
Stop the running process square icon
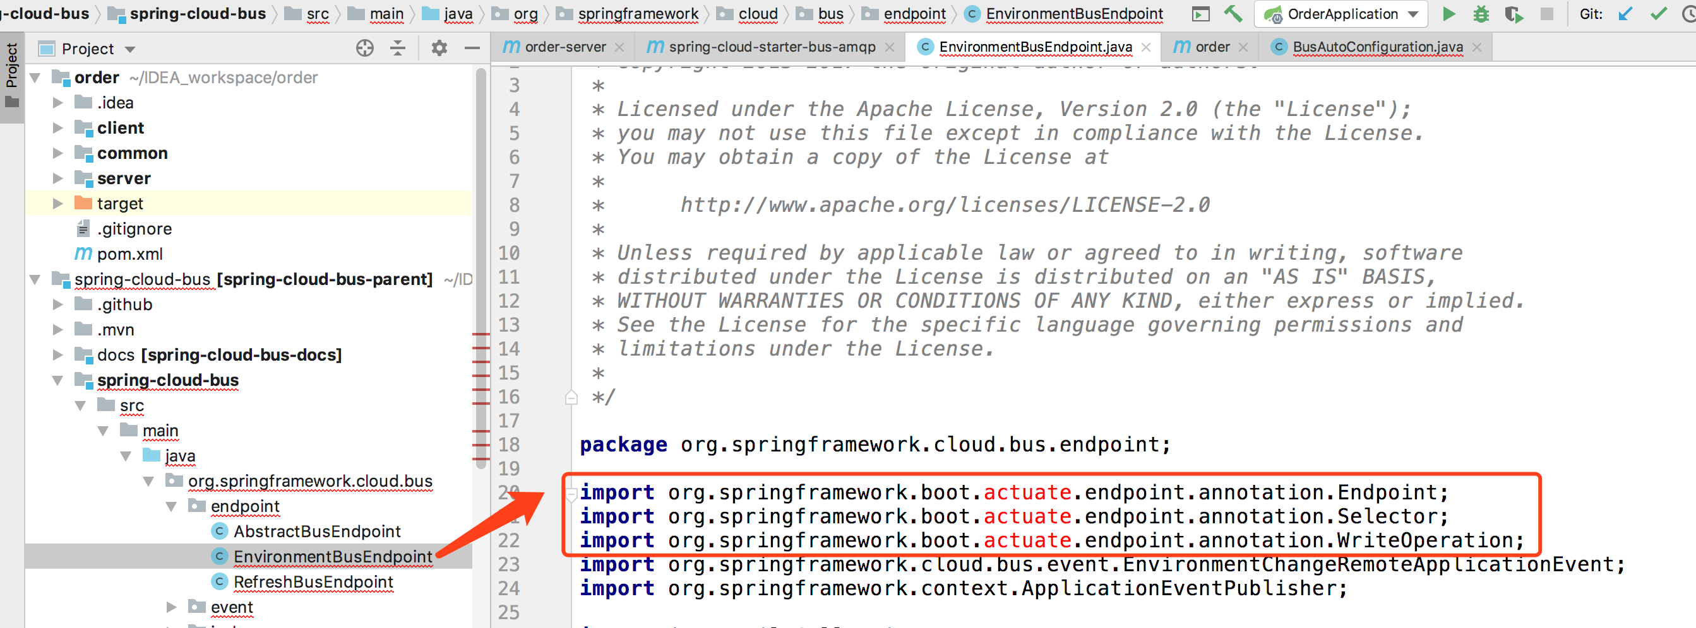pyautogui.click(x=1546, y=14)
